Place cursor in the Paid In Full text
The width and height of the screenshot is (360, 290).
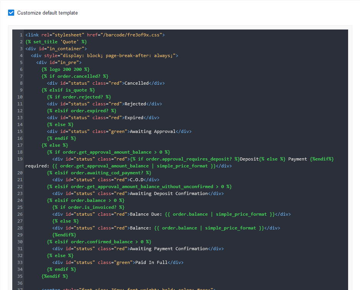(x=151, y=262)
